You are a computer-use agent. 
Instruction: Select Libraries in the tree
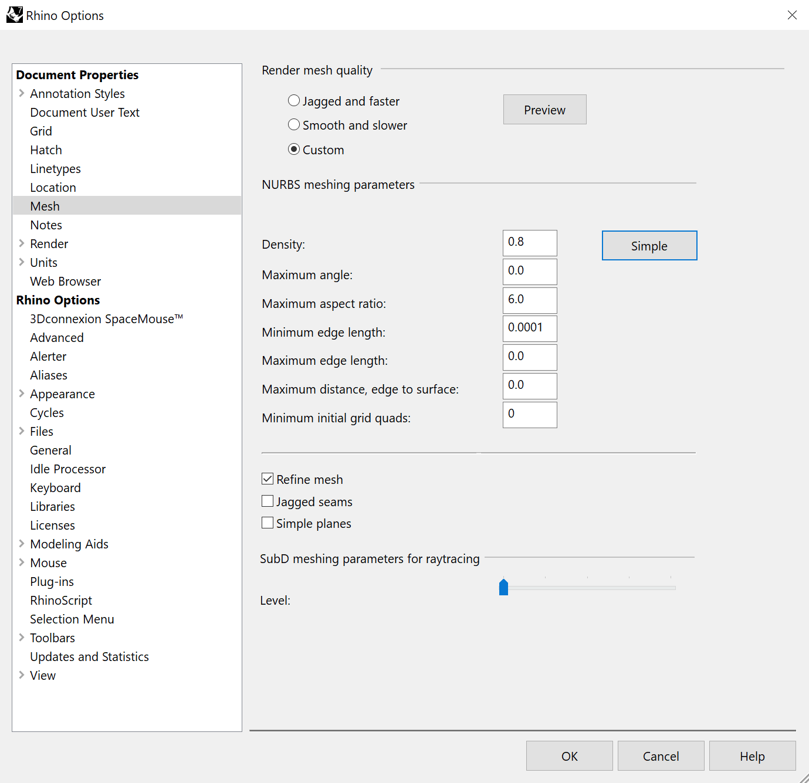click(52, 506)
